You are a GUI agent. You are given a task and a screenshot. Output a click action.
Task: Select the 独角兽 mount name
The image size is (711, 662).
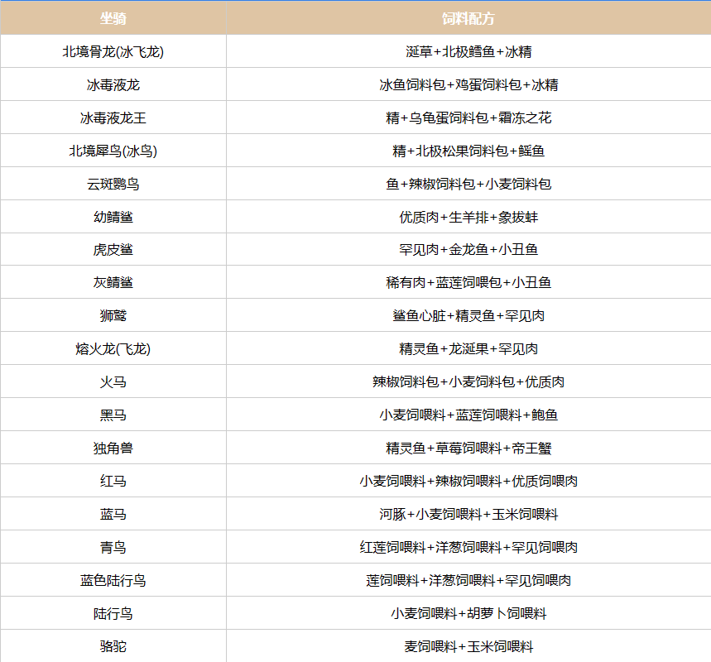[x=113, y=448]
